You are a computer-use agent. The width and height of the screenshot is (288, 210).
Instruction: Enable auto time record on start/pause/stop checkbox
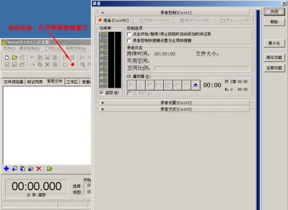click(129, 34)
